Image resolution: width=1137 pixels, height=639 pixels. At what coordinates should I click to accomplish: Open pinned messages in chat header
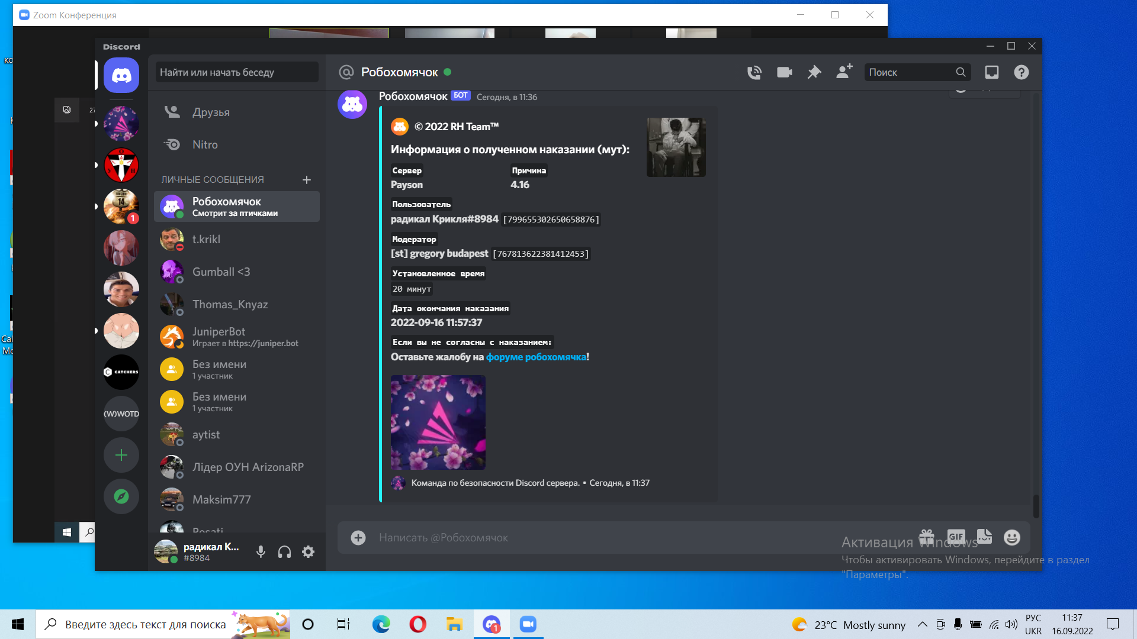814,72
